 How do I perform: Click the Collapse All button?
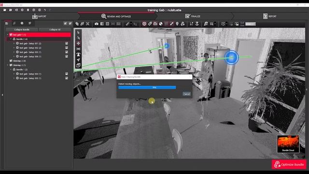[55, 29]
